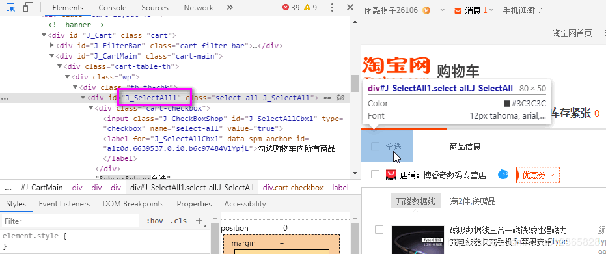
Task: Click the red Tmall shop icon
Action: point(391,175)
